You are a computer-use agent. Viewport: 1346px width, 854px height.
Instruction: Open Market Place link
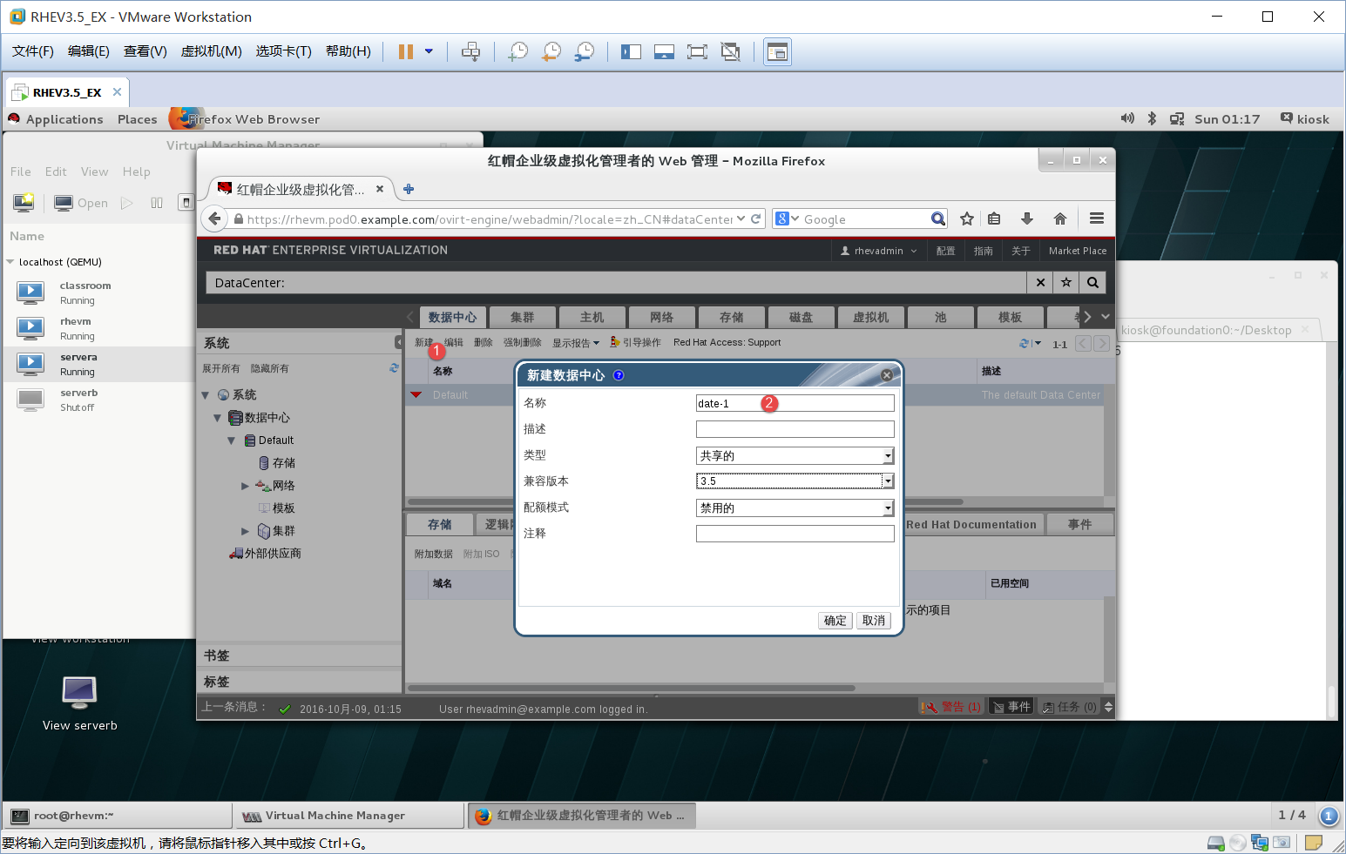(x=1078, y=251)
